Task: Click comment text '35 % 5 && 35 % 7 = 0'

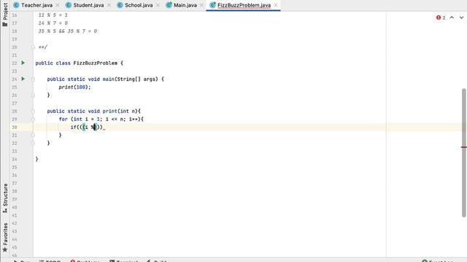Action: [x=68, y=31]
